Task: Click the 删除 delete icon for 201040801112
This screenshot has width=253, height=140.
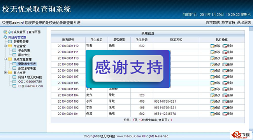Action: [228, 46]
